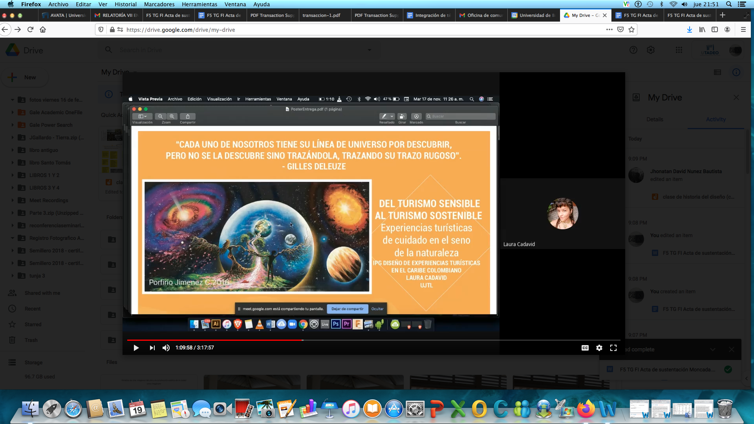The width and height of the screenshot is (754, 424).
Task: Enter full screen video mode
Action: tap(613, 348)
